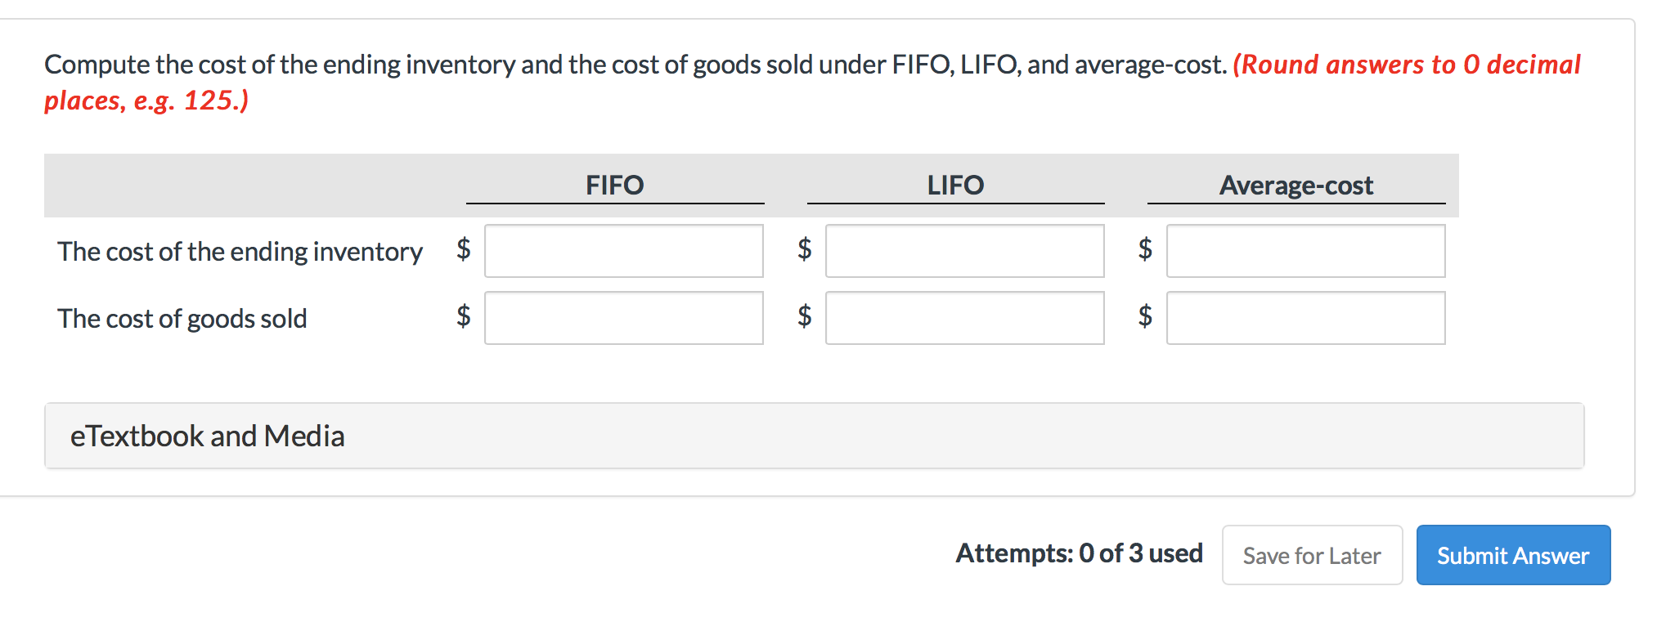The image size is (1657, 631).
Task: Click the dollar sign before FIFO ending inventory
Action: click(463, 252)
